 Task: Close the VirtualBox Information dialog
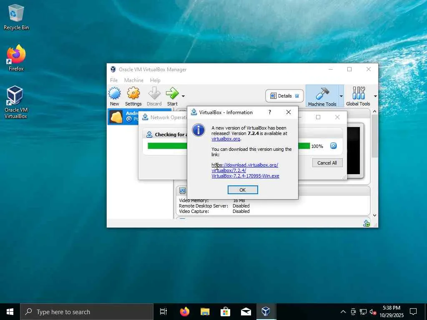289,112
